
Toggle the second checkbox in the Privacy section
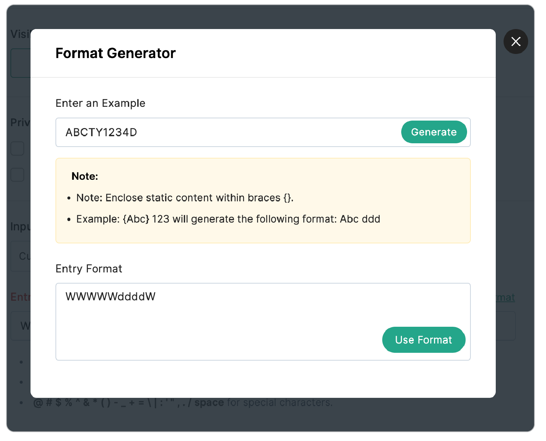pos(17,175)
